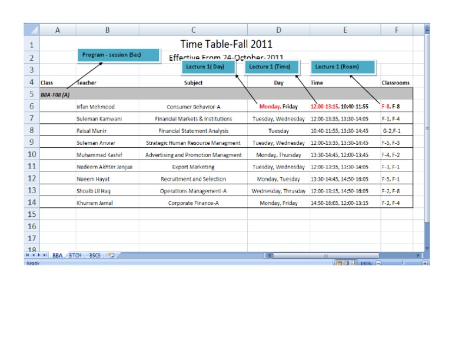Viewport: 452px width, 350px height.
Task: Select column E header
Action: [345, 29]
